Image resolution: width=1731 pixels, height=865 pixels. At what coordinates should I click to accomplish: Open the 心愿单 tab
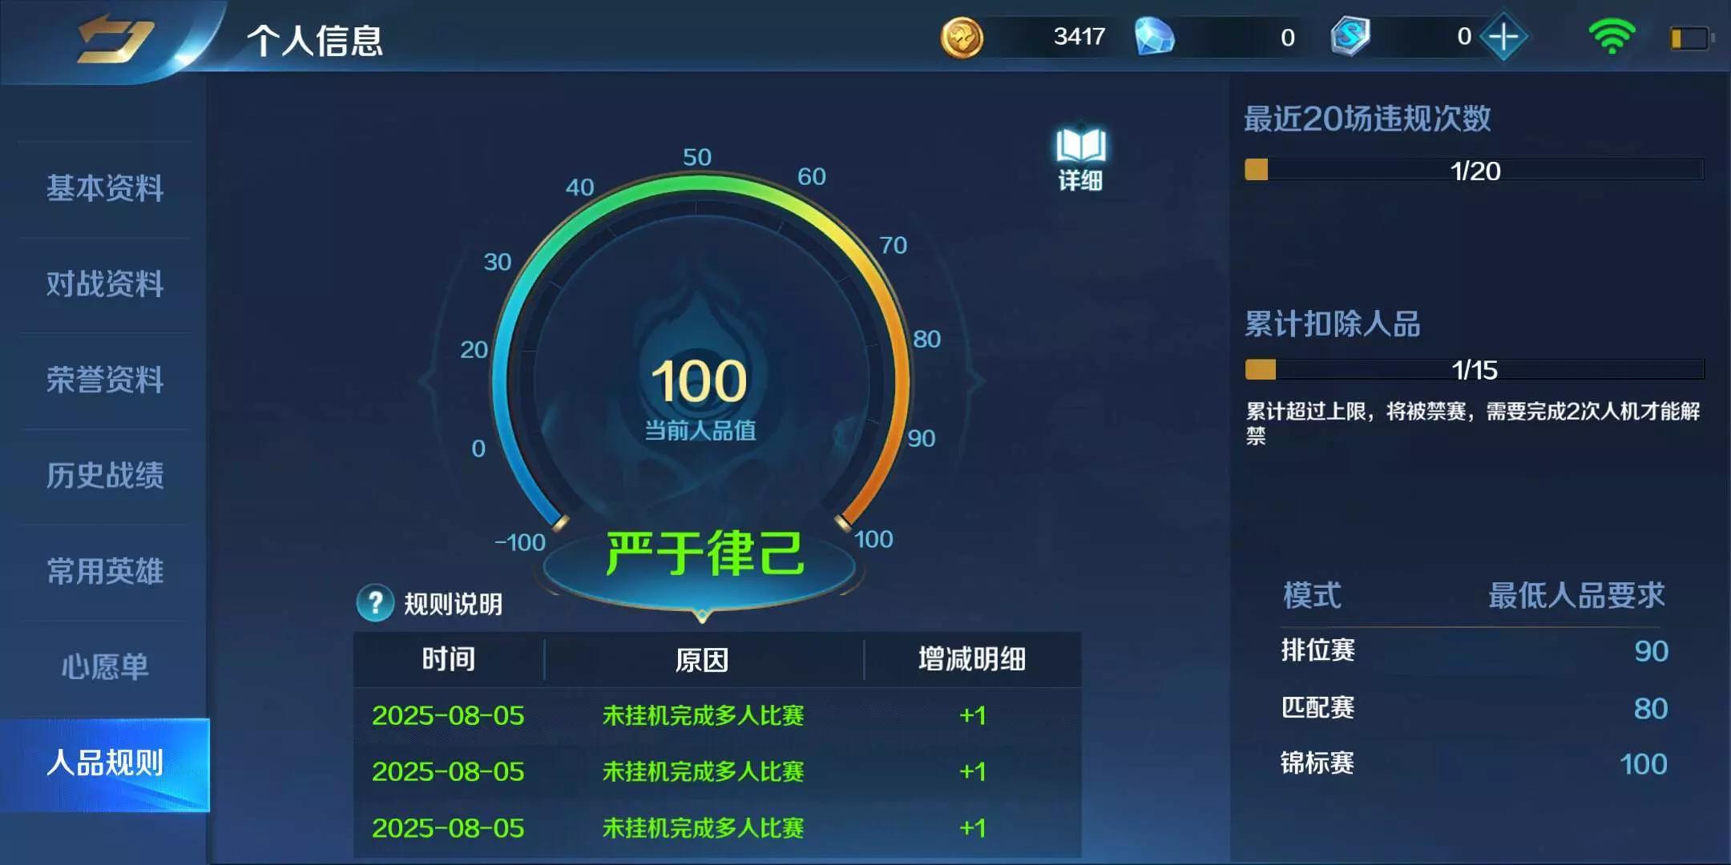tap(105, 666)
